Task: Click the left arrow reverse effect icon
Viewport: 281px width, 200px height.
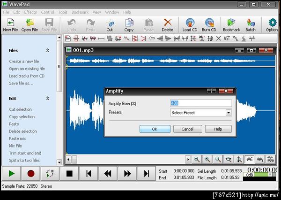Action: click(x=152, y=38)
